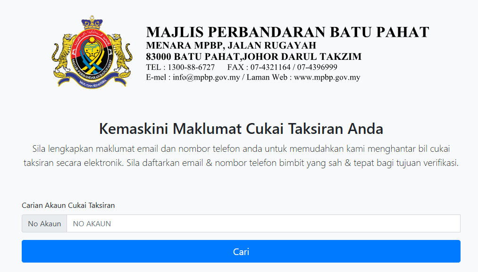Click the Carian Akaun Cukai Taksiran label
Viewport: 478px width, 272px height.
click(68, 206)
